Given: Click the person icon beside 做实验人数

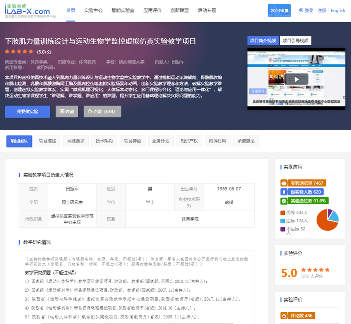Looking at the screenshot, I should click(x=284, y=192).
